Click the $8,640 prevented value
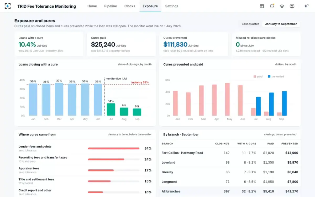The image size is (315, 197). click(293, 172)
